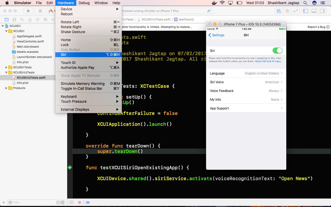
Task: Open the Language setting row
Action: point(246,73)
